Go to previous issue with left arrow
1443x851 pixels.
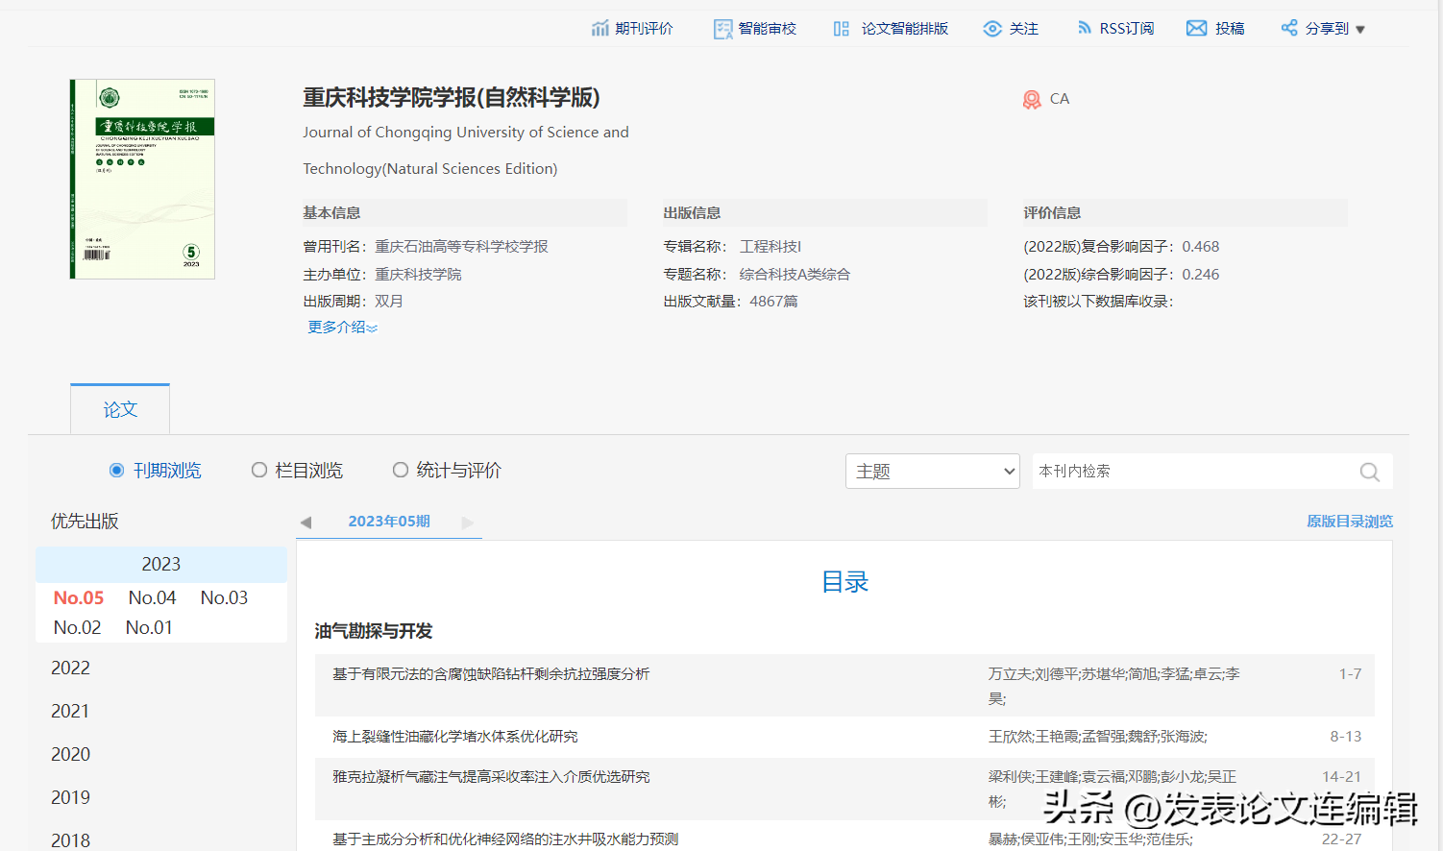pyautogui.click(x=306, y=523)
